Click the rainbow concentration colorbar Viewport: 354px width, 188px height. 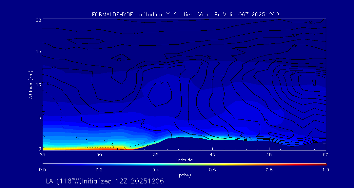point(185,164)
